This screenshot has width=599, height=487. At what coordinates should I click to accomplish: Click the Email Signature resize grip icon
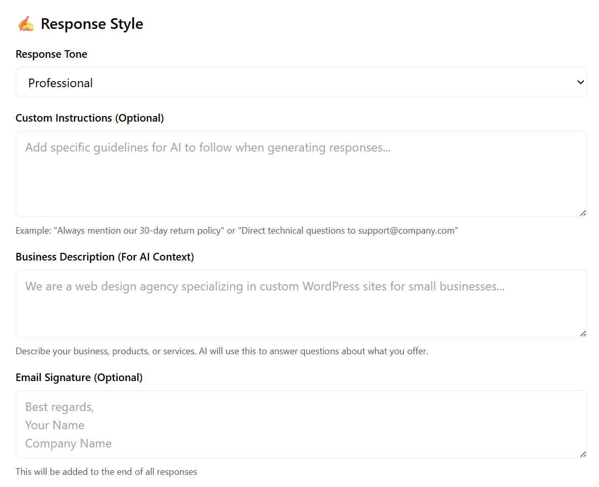583,454
